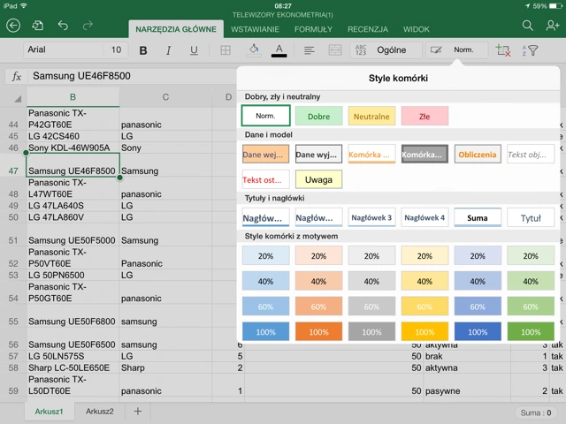Open the font color icon
The width and height of the screenshot is (566, 424).
click(279, 50)
